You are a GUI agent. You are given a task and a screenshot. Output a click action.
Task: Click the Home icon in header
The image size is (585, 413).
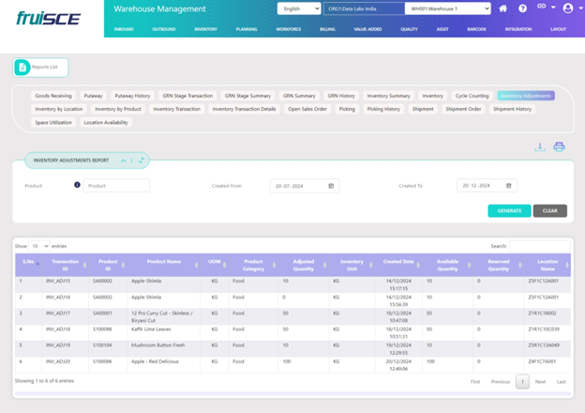point(503,8)
